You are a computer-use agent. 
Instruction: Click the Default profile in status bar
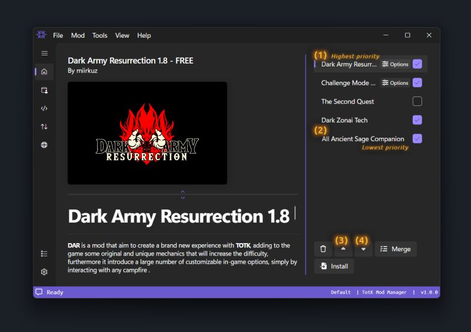[341, 292]
